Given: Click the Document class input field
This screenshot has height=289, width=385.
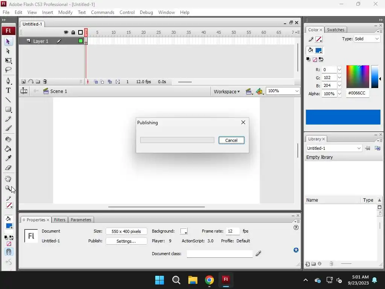Looking at the screenshot, I should coord(220,254).
